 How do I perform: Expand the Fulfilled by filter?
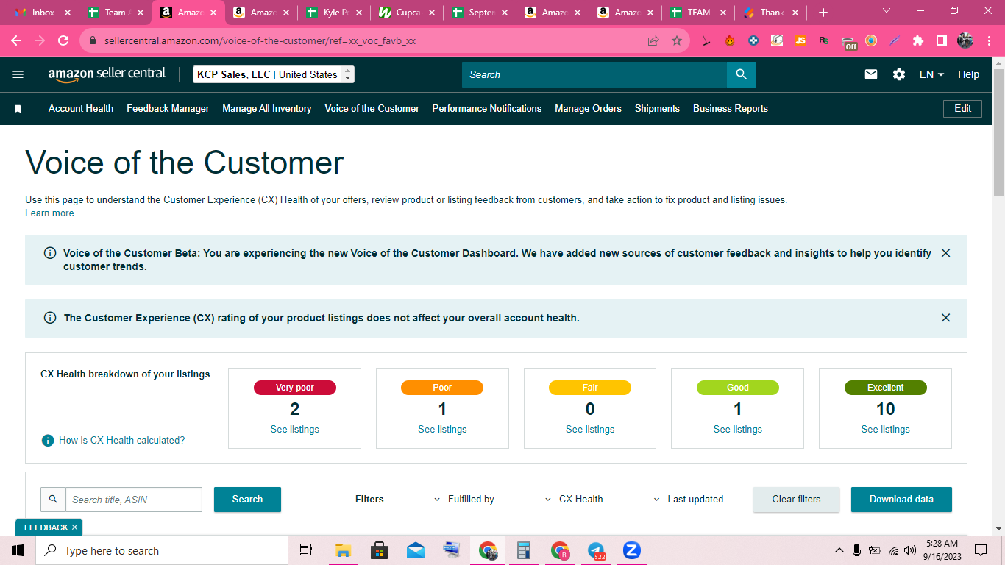[x=464, y=500]
